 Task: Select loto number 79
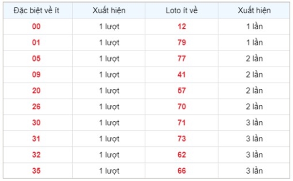coord(182,42)
